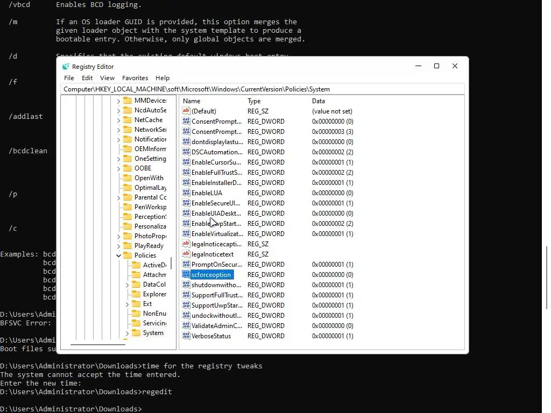Sort values by the Data column header

319,101
